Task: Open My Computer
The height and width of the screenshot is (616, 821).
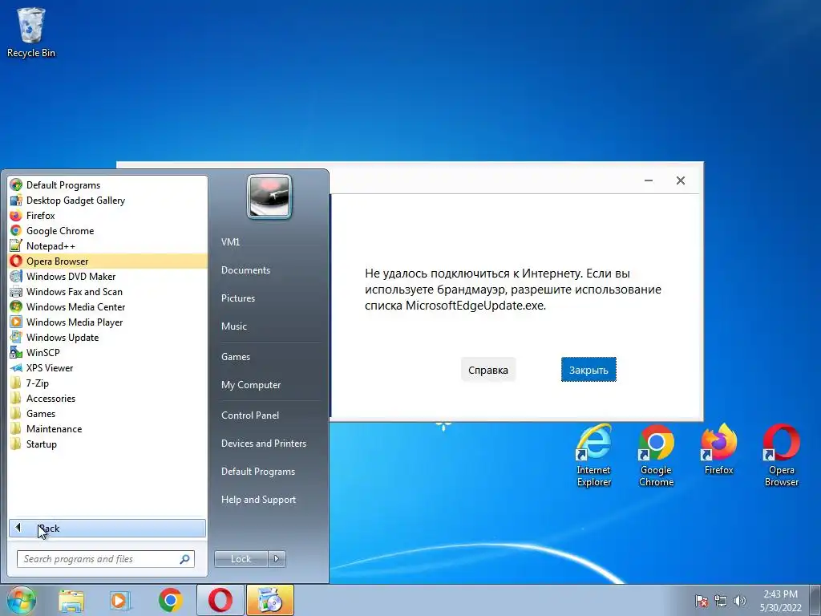Action: (251, 384)
